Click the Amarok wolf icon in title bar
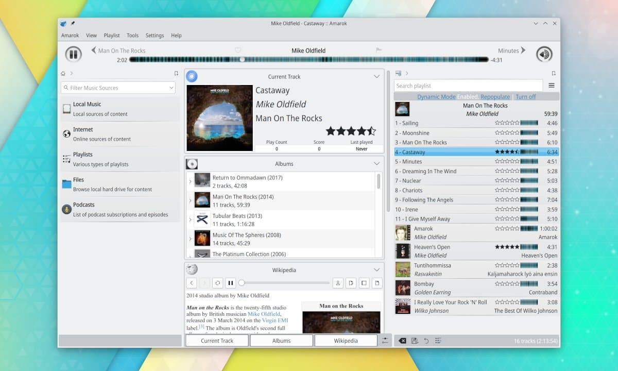 [63, 23]
